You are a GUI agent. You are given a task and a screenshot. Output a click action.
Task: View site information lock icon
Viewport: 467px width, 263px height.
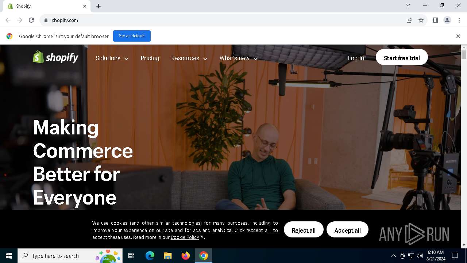(46, 20)
